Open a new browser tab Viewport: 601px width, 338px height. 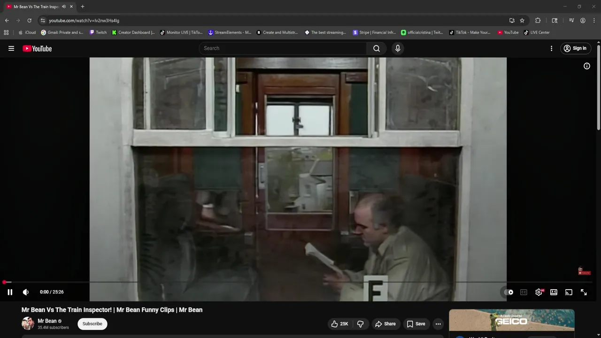tap(83, 7)
